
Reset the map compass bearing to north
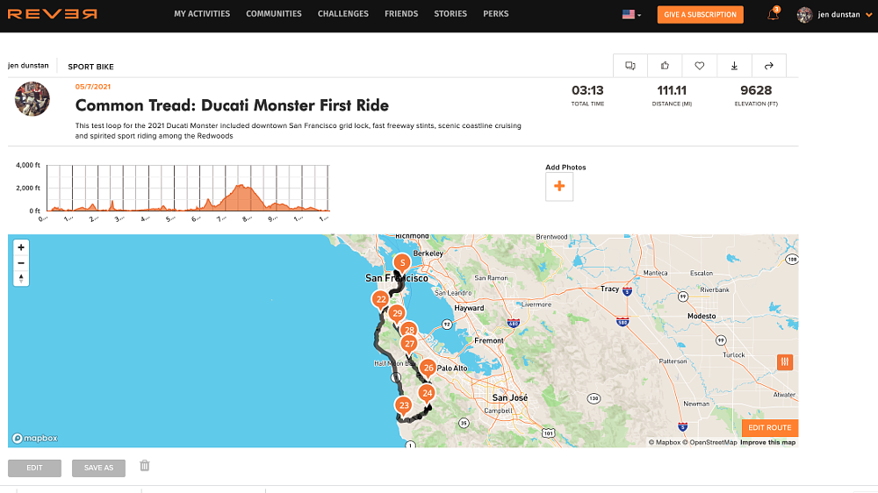tap(21, 279)
